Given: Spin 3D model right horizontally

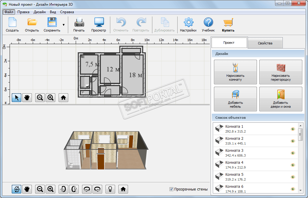Looking at the screenshot, I should click(97, 189).
